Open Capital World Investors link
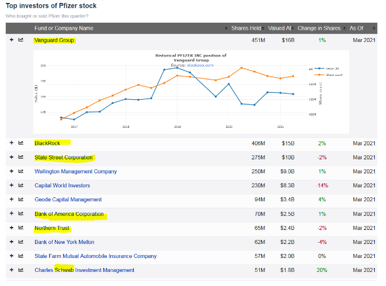 [x=62, y=186]
